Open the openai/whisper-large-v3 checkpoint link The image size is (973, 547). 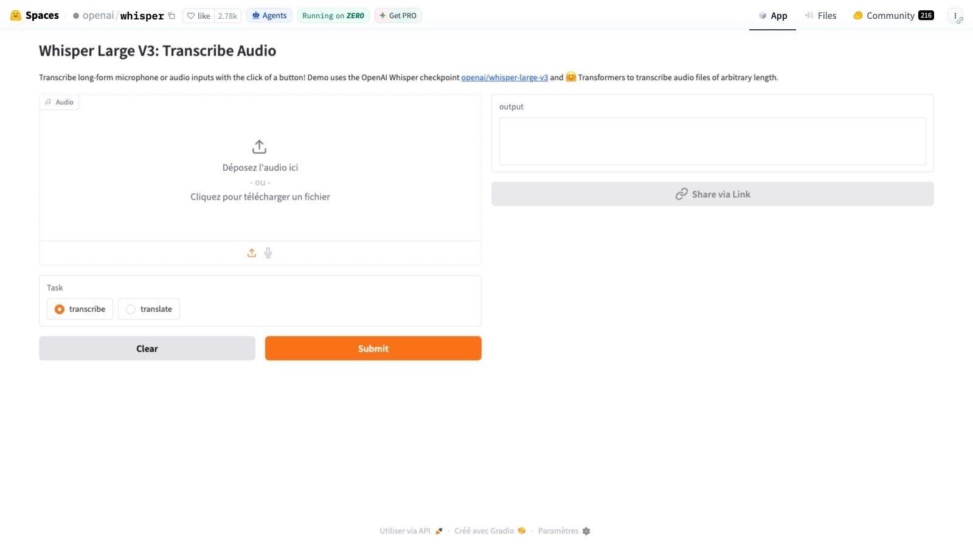coord(504,77)
